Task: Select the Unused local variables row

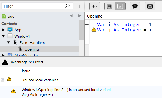Action: [81, 80]
